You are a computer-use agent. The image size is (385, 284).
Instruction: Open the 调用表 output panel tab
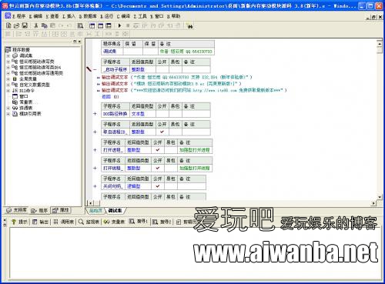[64, 222]
